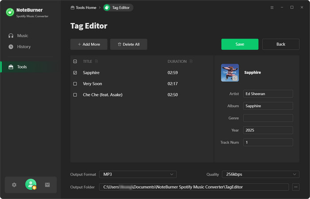Click the Year field showing 2025
This screenshot has width=310, height=199.
click(x=268, y=130)
